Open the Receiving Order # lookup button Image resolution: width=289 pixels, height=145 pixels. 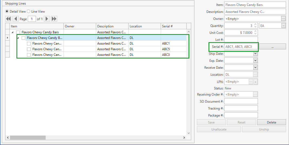click(x=255, y=95)
